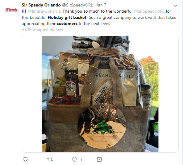Image resolution: width=183 pixels, height=165 pixels.
Task: Open the #happyholidays hashtag
Action: [48, 30]
